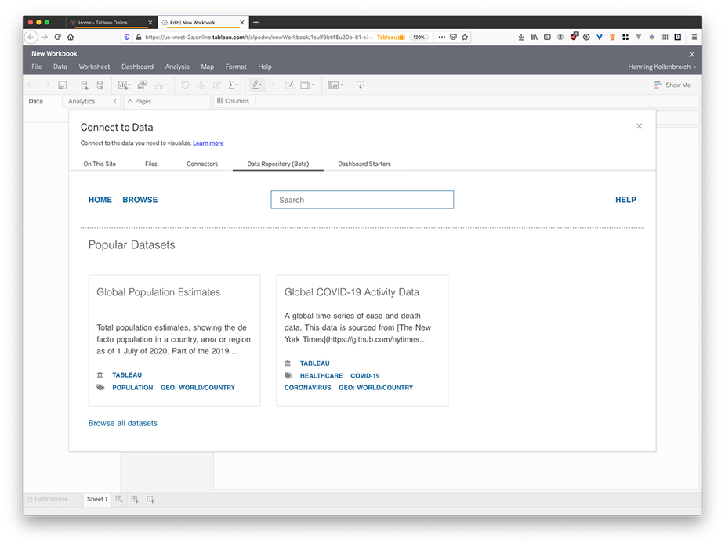Focus the dataset Search field
This screenshot has height=546, width=725.
(x=362, y=200)
